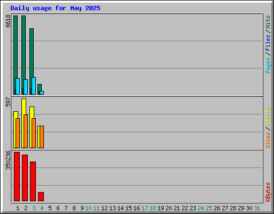Select the day 15 label on axis

128,208
